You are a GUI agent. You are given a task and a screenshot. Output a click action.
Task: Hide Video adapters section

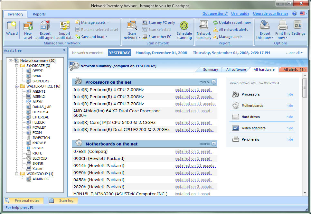tap(289, 128)
